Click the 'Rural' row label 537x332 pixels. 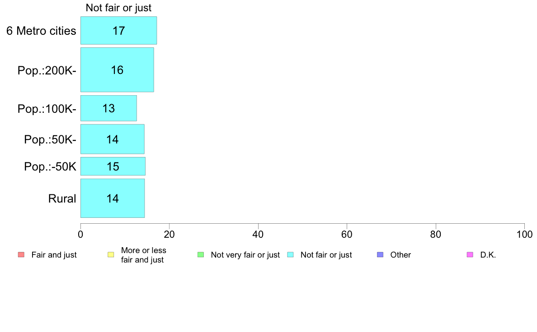62,198
